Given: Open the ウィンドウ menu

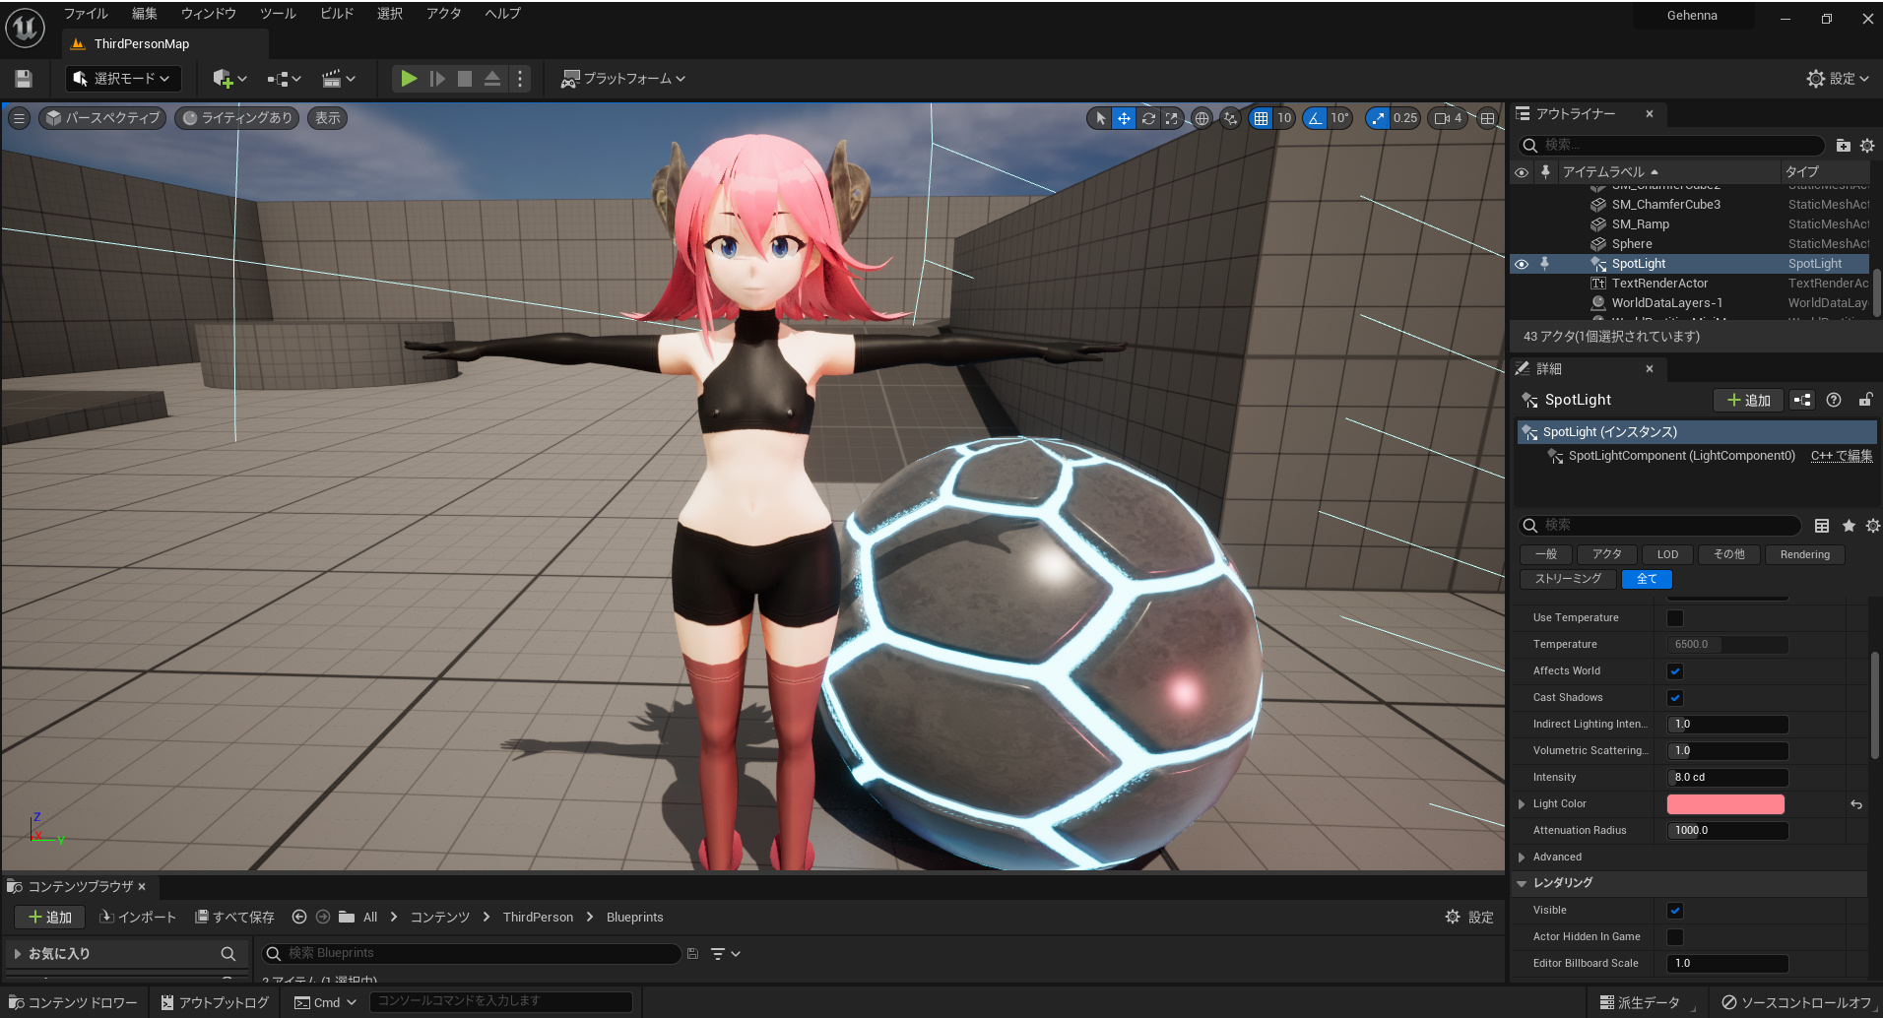Looking at the screenshot, I should (x=209, y=14).
